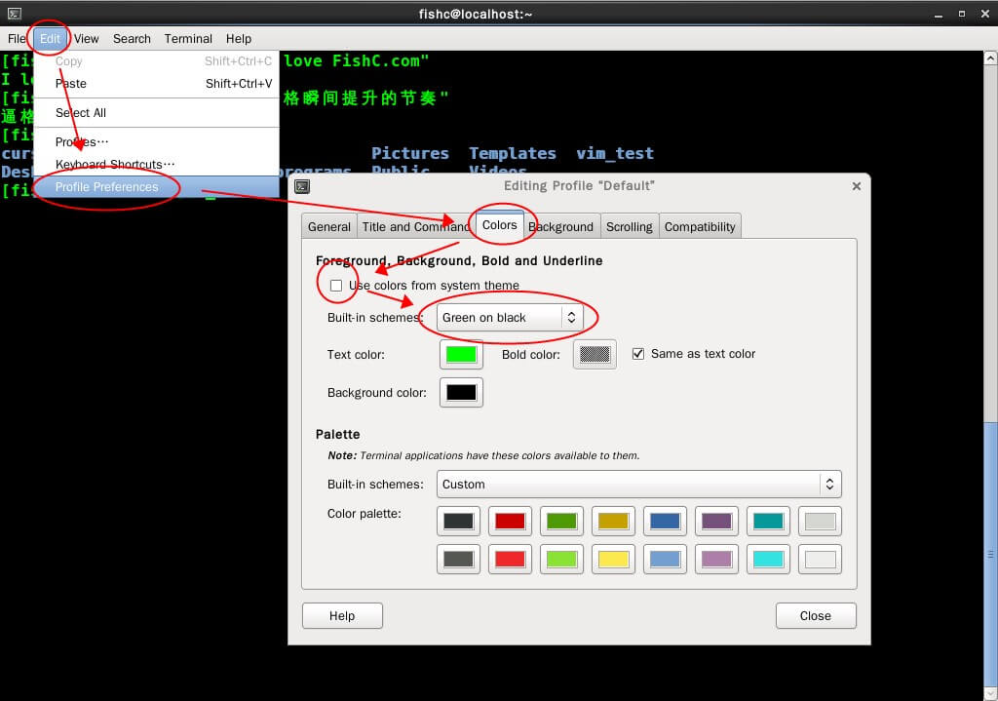
Task: Close the Editing Profile dialog with X
Action: pyautogui.click(x=856, y=186)
